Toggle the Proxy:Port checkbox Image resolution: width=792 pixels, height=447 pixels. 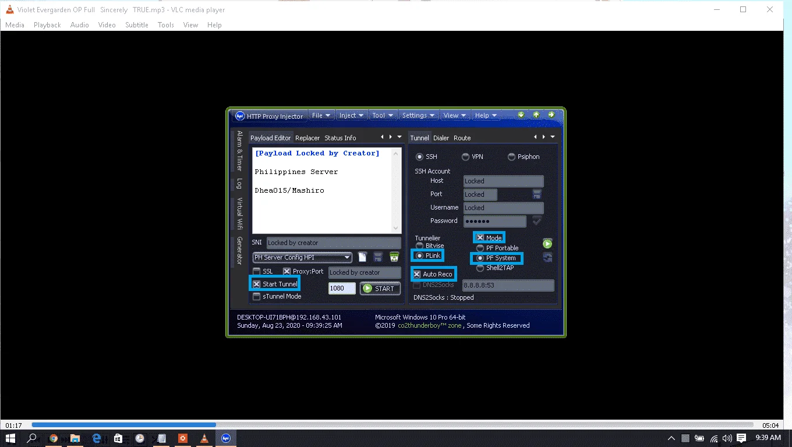pos(287,271)
